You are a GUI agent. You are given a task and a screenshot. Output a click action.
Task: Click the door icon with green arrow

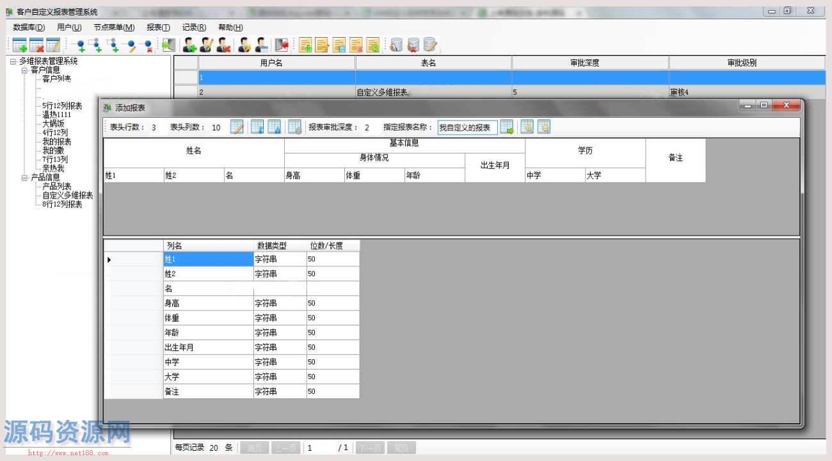click(x=168, y=45)
